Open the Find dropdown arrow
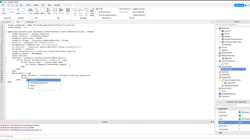 (30, 16)
